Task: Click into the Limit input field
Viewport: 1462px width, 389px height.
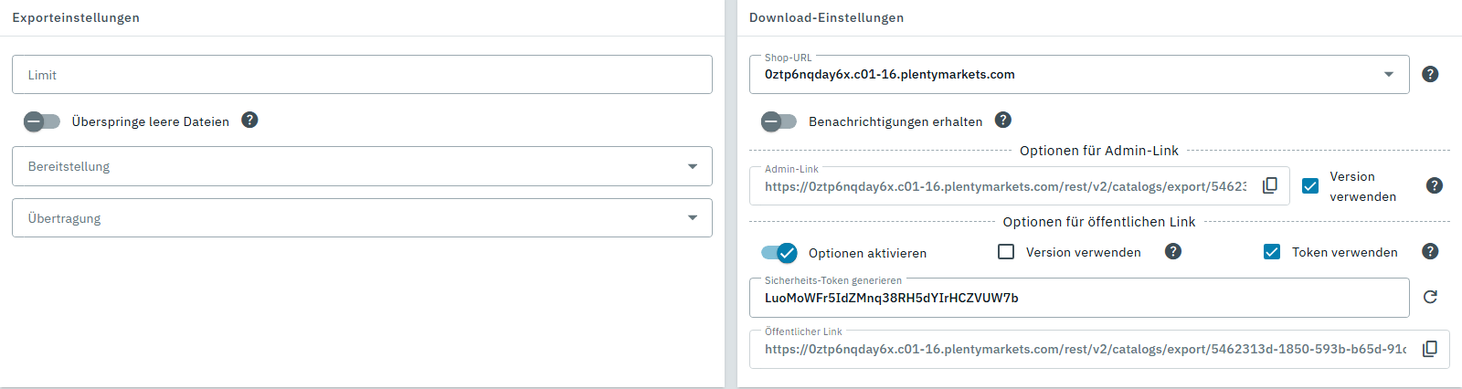Action: click(362, 75)
